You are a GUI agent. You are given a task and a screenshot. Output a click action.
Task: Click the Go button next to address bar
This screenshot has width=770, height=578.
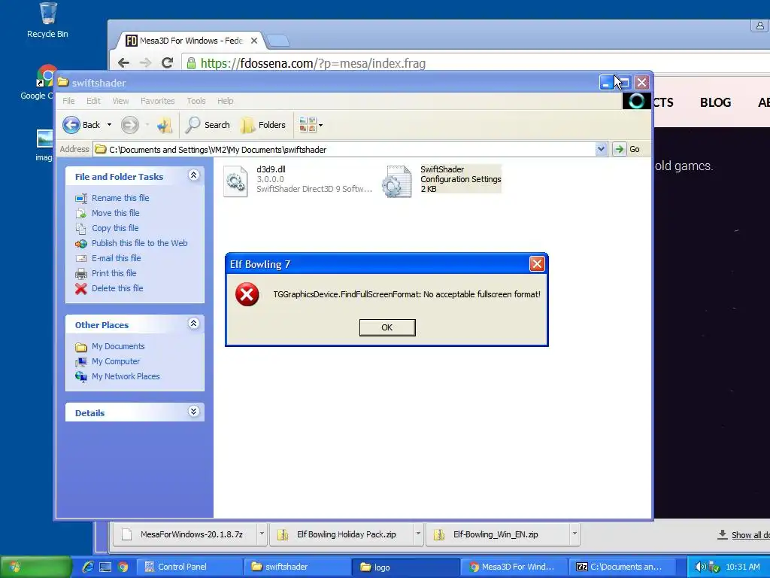coord(627,149)
